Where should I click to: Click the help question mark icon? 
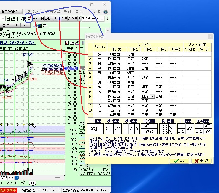(x=105, y=12)
